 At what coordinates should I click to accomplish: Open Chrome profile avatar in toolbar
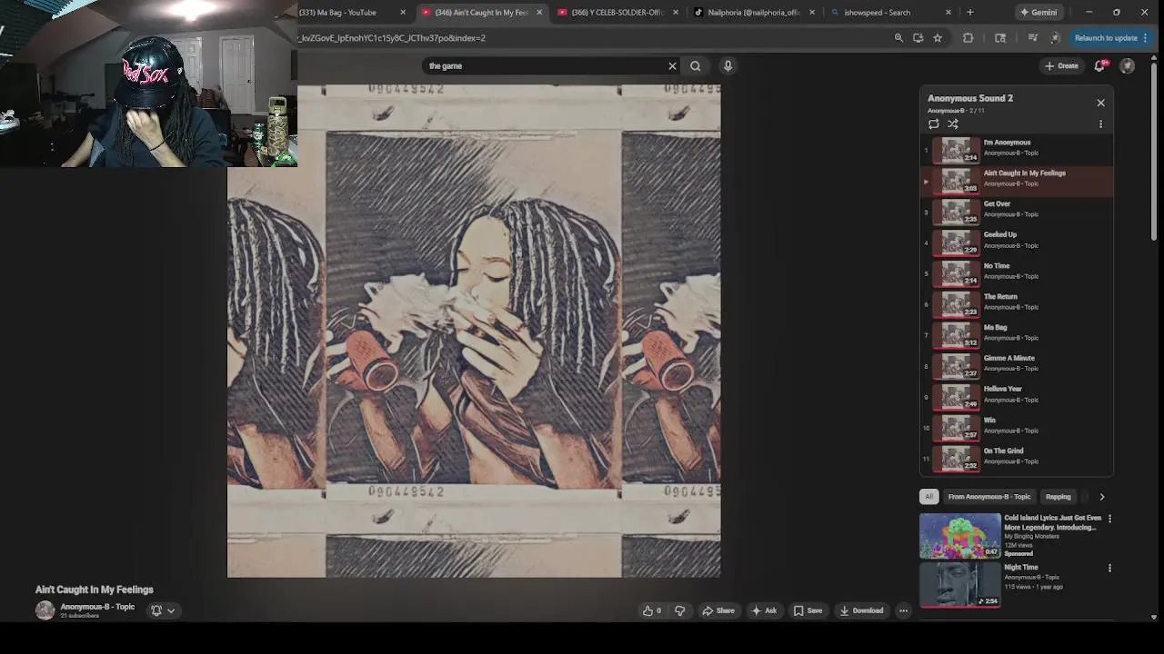[1055, 38]
